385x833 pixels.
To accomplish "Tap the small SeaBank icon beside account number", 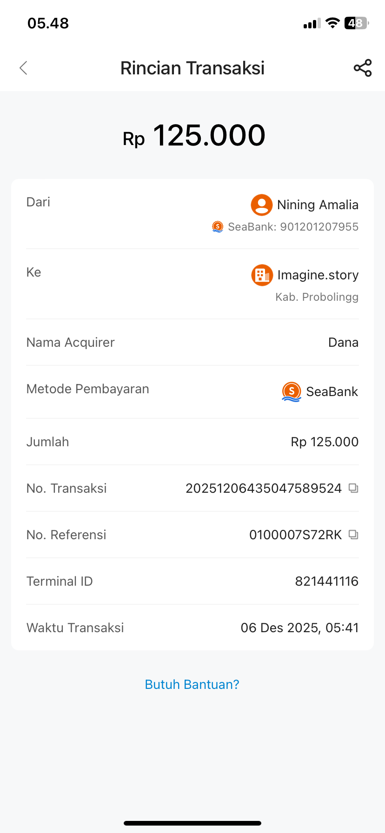I will click(218, 227).
